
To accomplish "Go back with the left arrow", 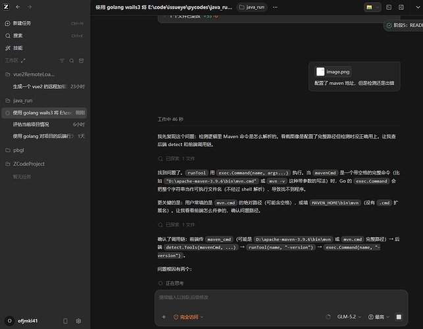I will (x=18, y=7).
